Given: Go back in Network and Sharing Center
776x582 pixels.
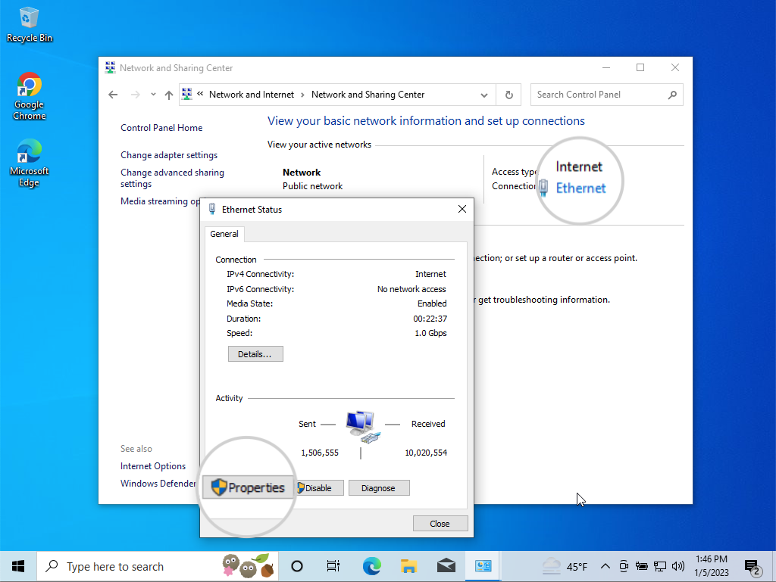Looking at the screenshot, I should click(x=114, y=95).
